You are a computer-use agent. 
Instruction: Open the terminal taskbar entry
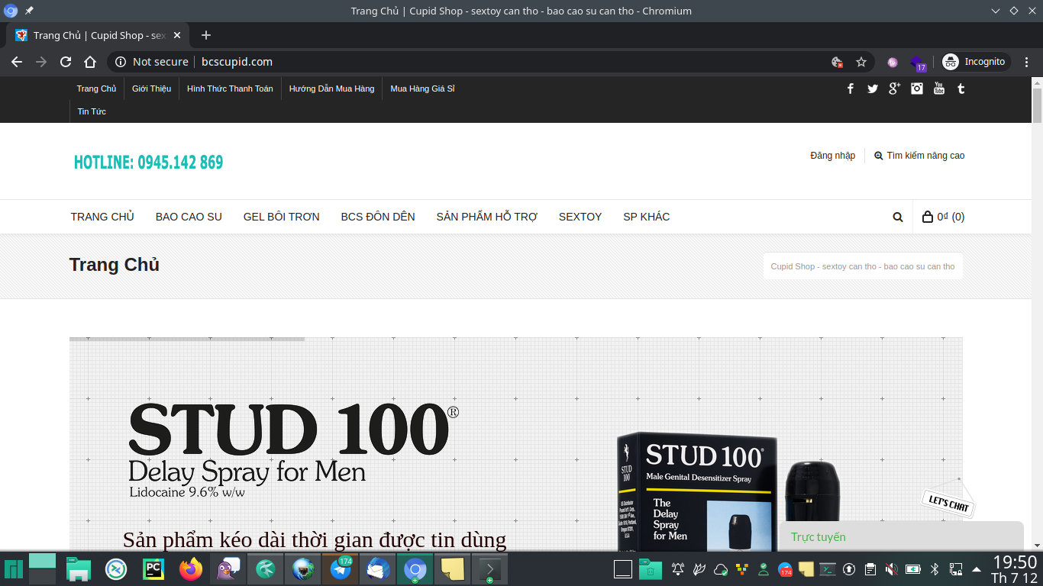[490, 569]
